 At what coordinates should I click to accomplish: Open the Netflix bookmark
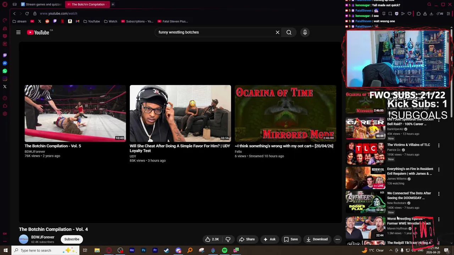click(x=62, y=21)
